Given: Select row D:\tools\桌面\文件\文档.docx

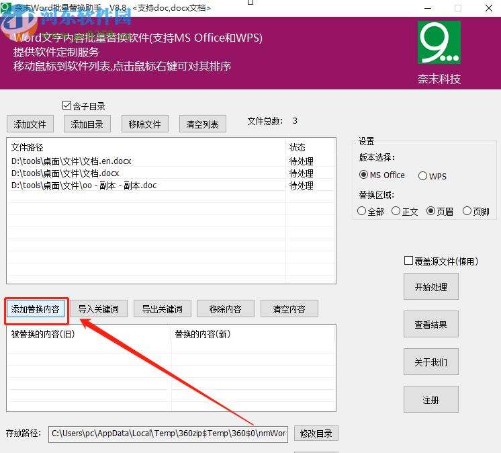Looking at the screenshot, I should point(171,173).
